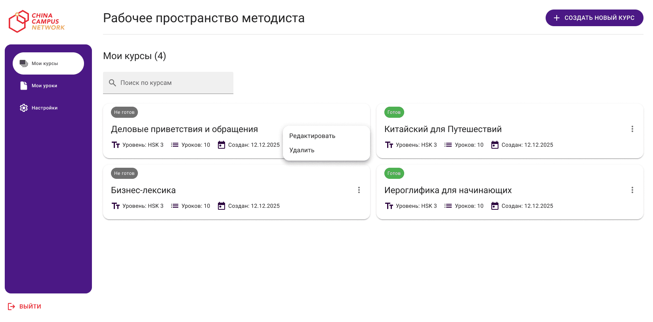The width and height of the screenshot is (653, 322).
Task: Click the Готов badge on Китайский для Путешествий
Action: 394,112
